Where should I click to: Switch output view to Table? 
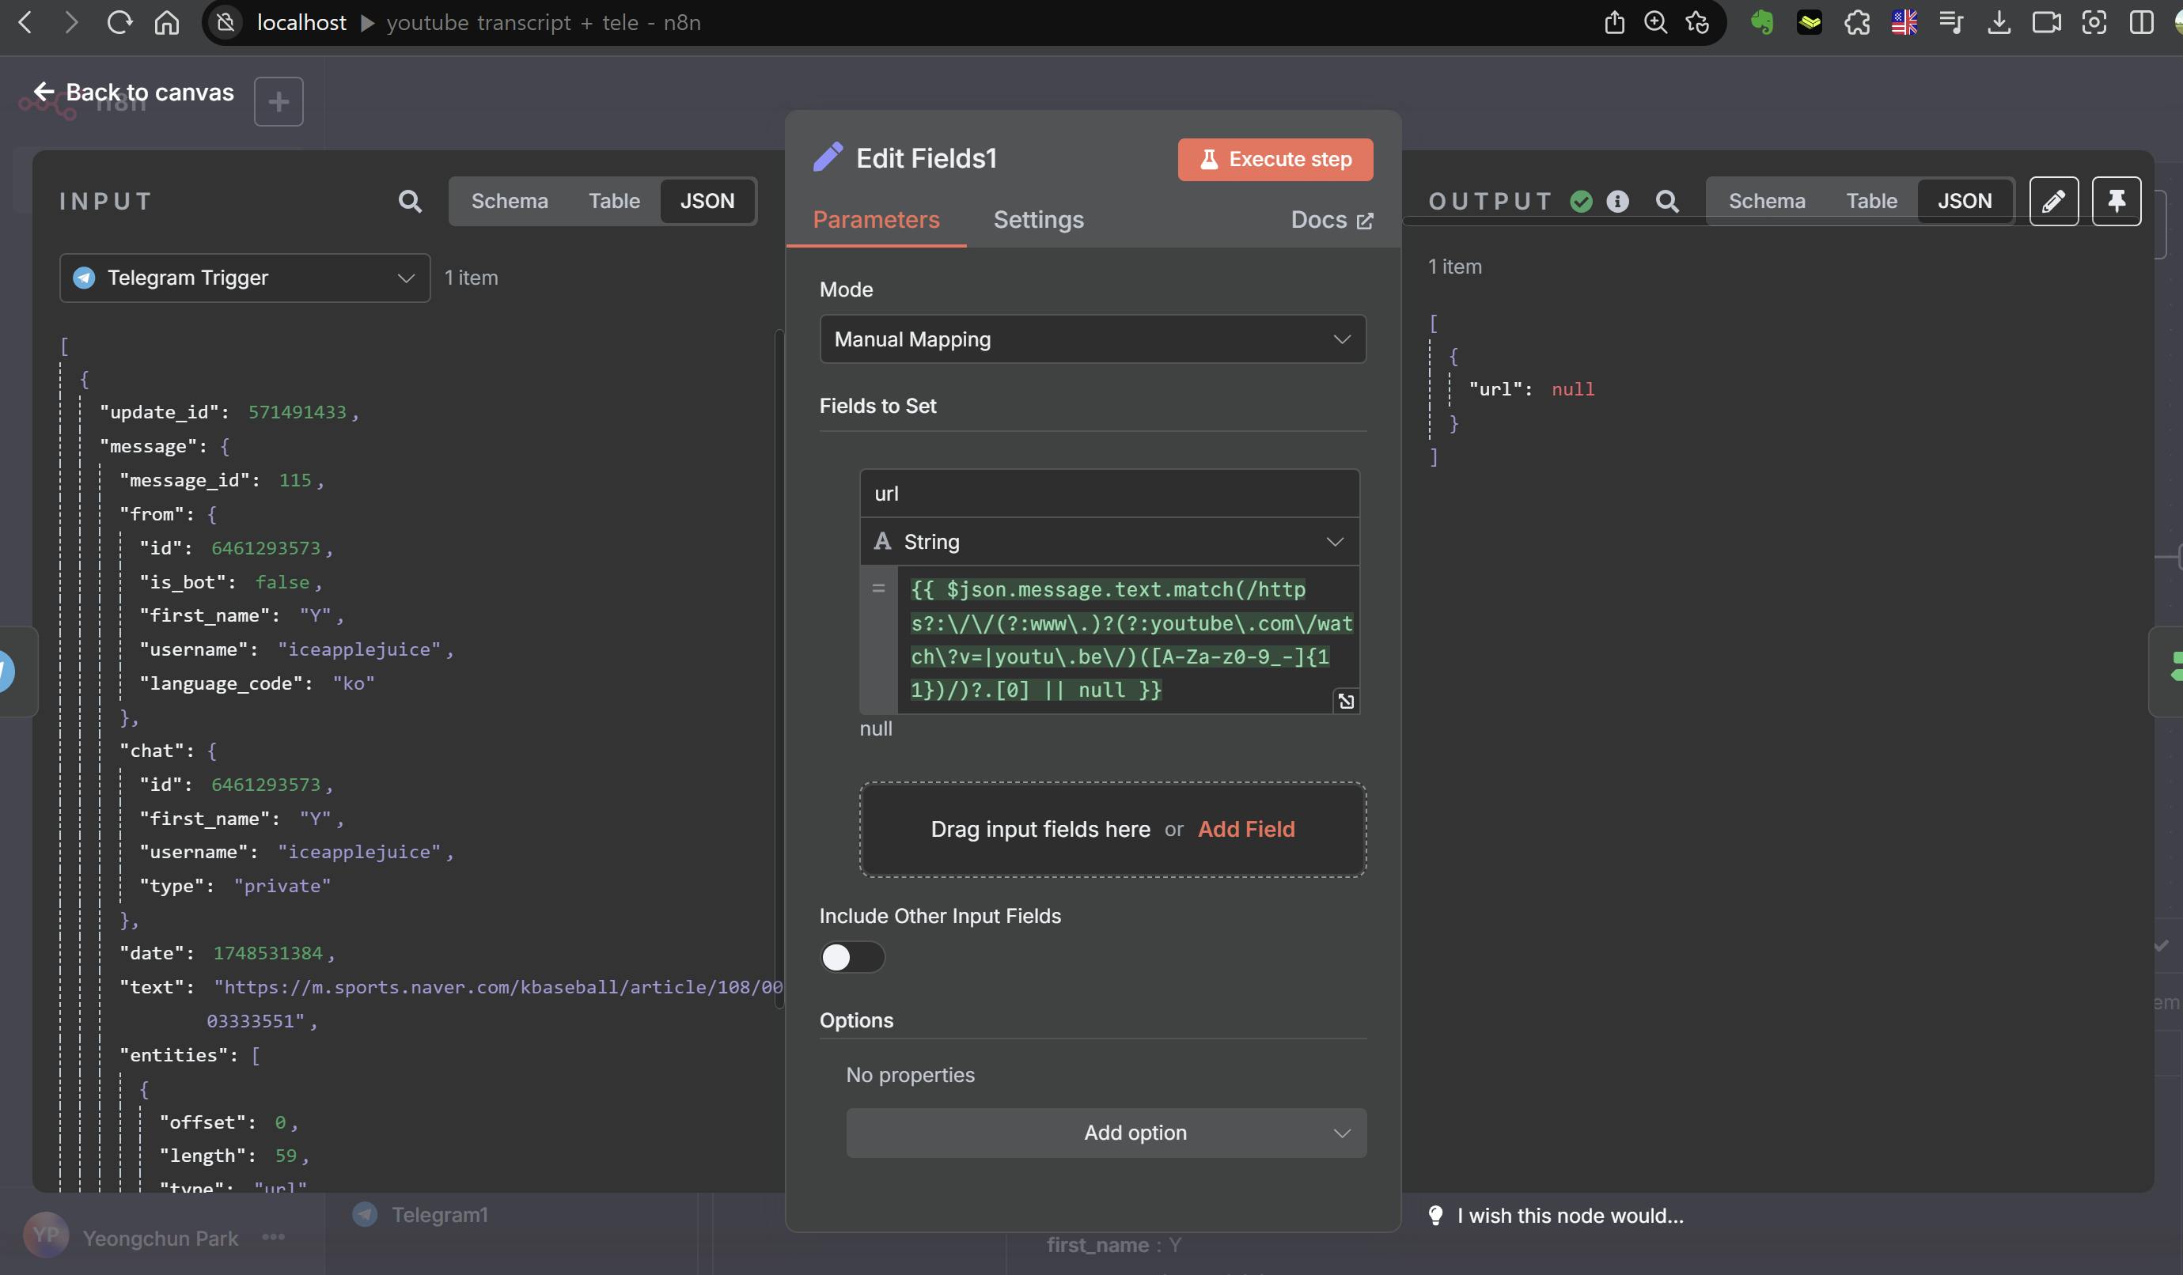pyautogui.click(x=1870, y=201)
